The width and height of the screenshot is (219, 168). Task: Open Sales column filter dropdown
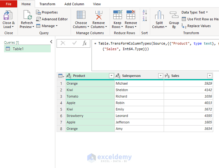click(210, 76)
